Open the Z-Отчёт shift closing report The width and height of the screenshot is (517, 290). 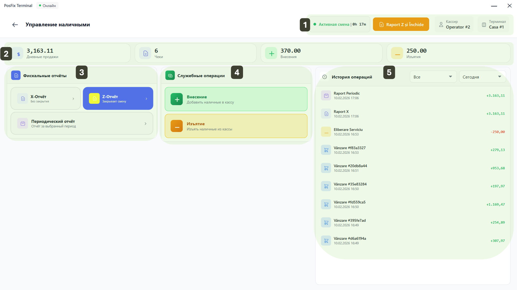pyautogui.click(x=118, y=99)
